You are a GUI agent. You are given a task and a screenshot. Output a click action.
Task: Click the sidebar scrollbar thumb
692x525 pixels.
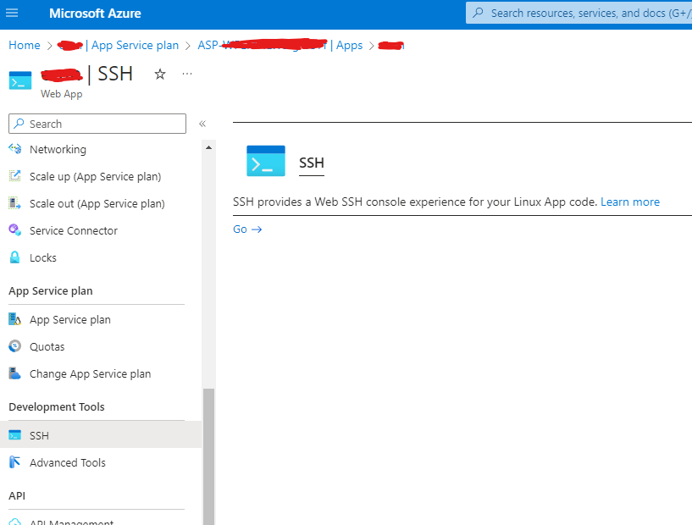(x=208, y=456)
